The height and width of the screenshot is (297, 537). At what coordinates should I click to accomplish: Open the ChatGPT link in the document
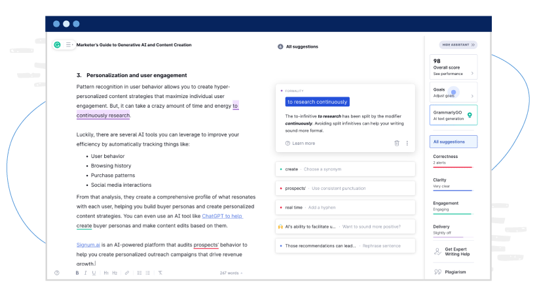[222, 216]
